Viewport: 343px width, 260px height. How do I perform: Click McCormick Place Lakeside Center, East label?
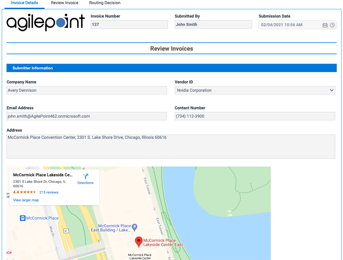click(164, 242)
